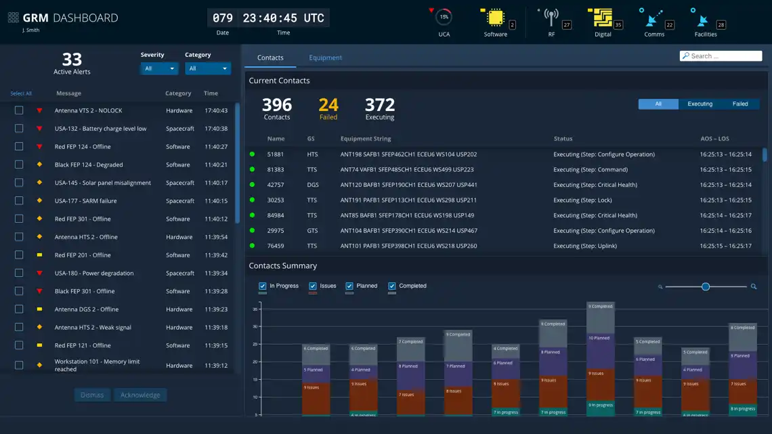Uncheck the In Progress chart filter

[x=263, y=286]
